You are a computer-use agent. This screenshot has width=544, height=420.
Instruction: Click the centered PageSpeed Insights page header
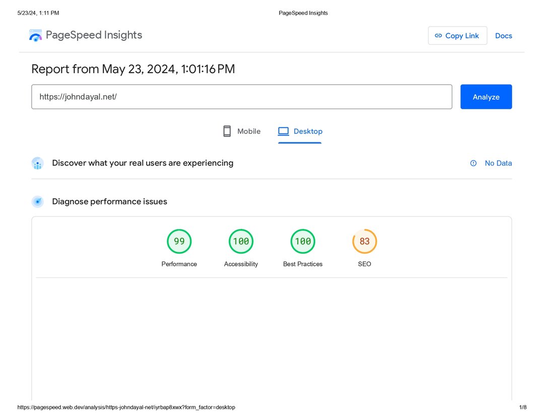pyautogui.click(x=303, y=13)
